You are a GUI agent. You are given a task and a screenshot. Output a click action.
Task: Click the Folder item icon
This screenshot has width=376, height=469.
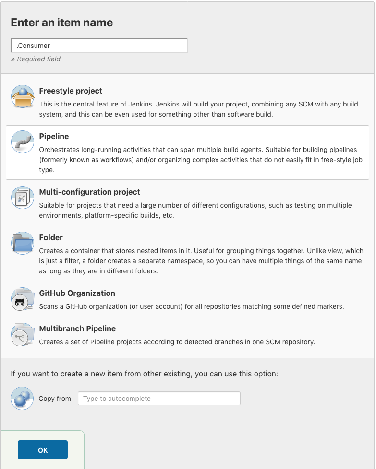[x=22, y=243]
